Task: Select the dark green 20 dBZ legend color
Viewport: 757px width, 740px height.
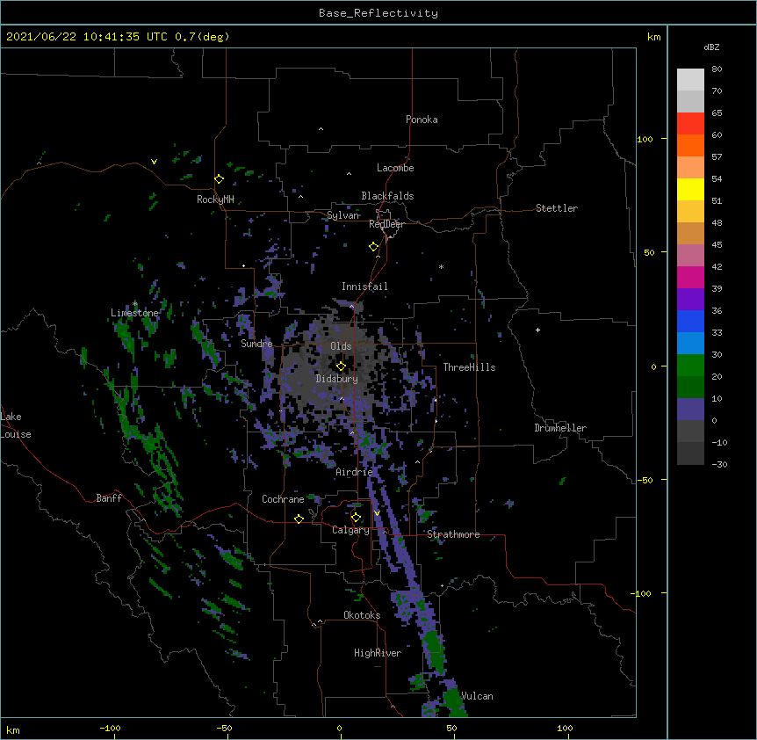Action: (x=690, y=387)
